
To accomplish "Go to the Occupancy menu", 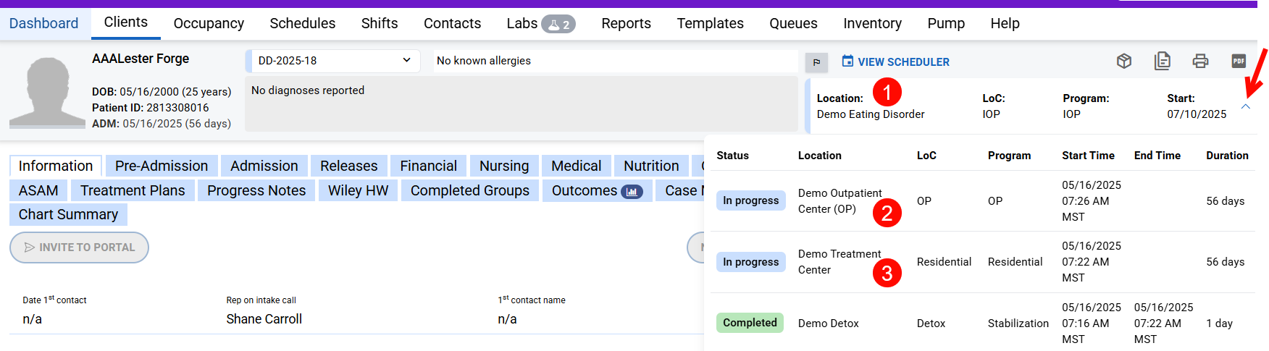I will tap(209, 24).
